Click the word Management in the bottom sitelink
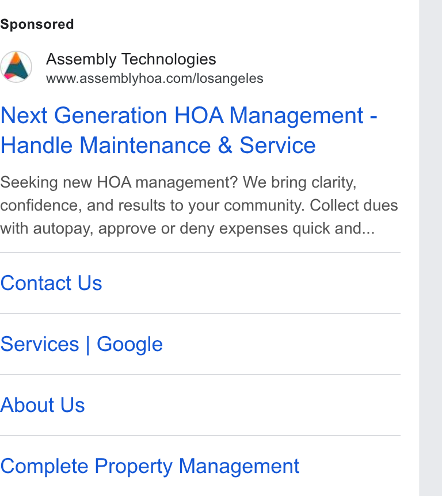The height and width of the screenshot is (496, 442). point(239,467)
